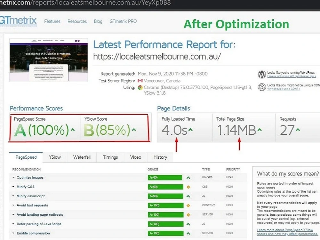Click the yellow diamond beside Minify CSS grade
The image size is (320, 240).
(188, 187)
